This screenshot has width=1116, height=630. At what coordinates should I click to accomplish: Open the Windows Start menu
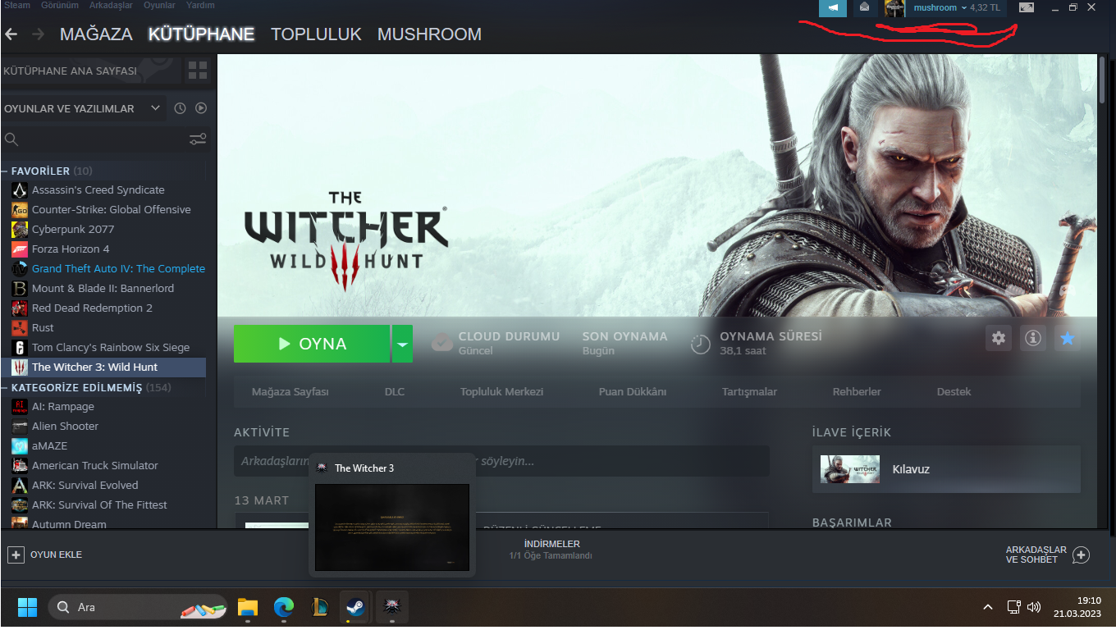tap(27, 607)
